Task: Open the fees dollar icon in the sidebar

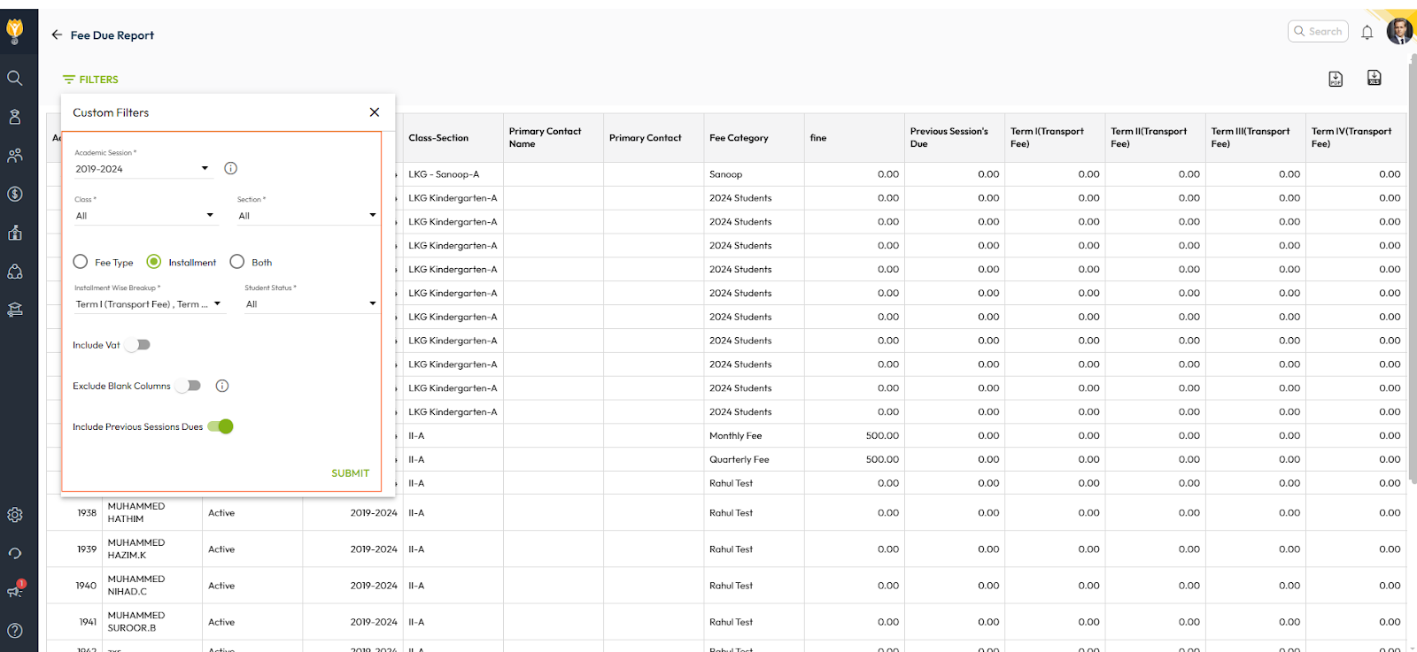Action: click(15, 194)
